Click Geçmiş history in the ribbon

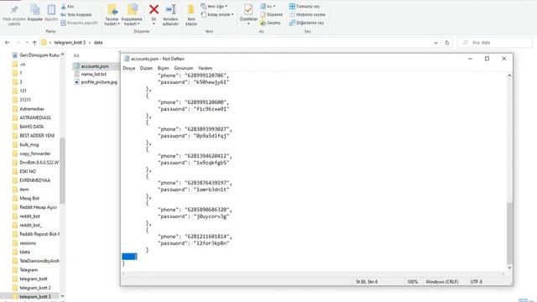click(x=270, y=23)
